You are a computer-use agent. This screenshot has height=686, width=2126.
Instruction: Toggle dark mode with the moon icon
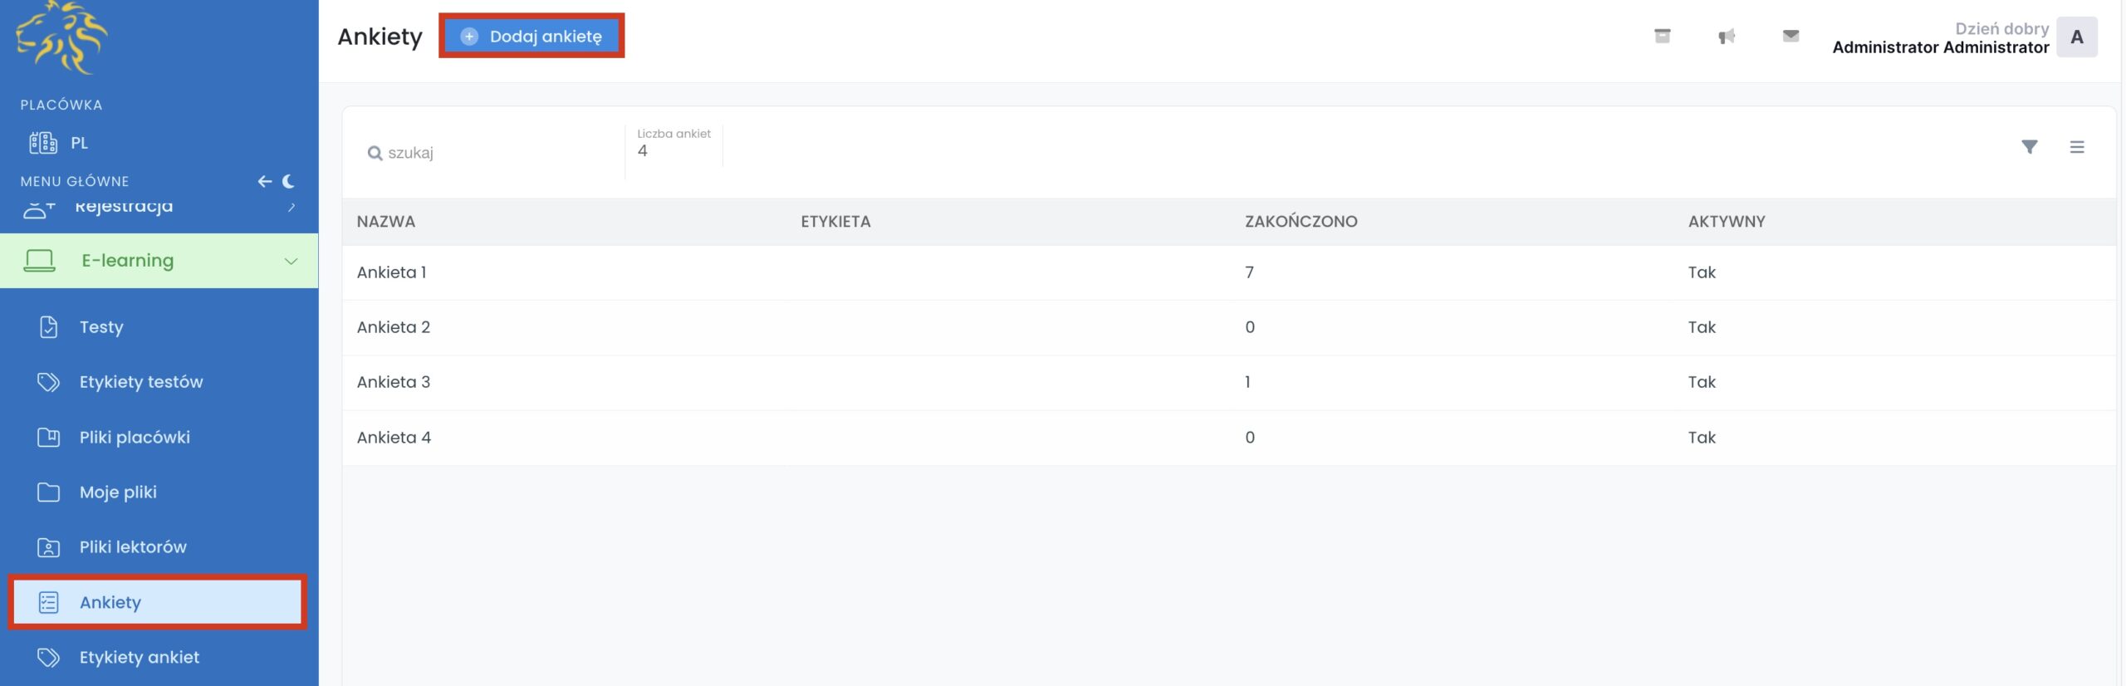(x=289, y=181)
